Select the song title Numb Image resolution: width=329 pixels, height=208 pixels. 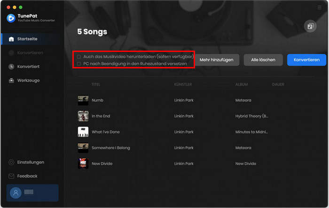tap(97, 100)
